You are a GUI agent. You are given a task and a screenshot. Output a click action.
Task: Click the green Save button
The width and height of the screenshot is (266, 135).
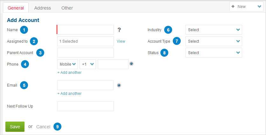coord(15,127)
